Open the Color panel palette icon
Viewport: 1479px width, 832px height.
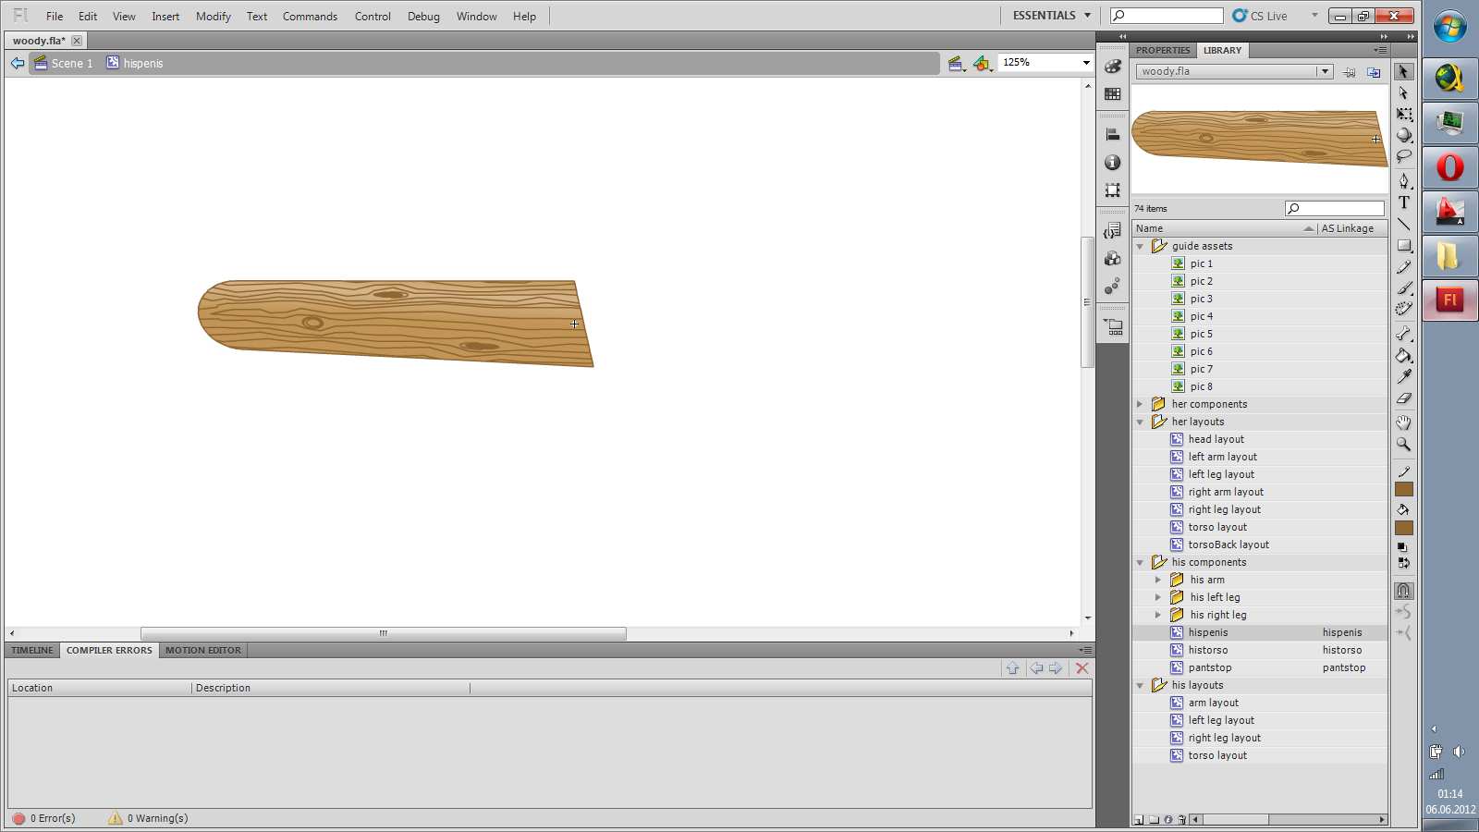coord(1113,67)
